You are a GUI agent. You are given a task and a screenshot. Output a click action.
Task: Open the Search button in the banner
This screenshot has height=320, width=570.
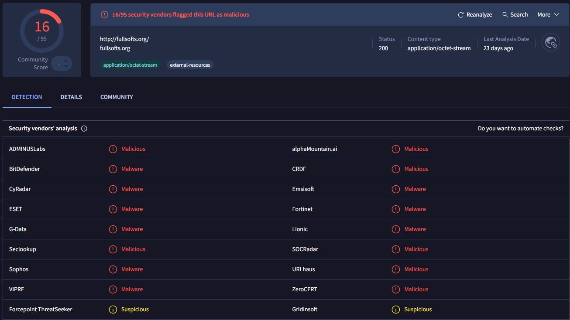[x=515, y=15]
